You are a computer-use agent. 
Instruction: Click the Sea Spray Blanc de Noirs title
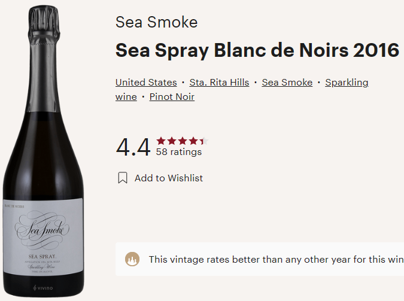[x=257, y=50]
